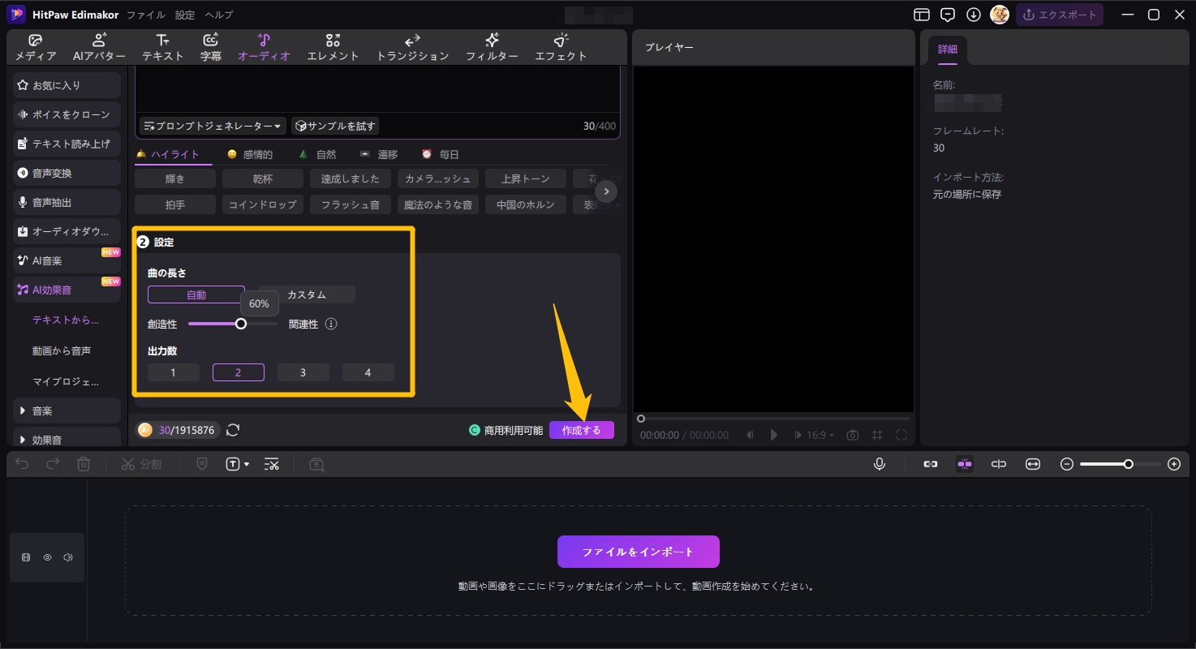Click the ファイルをインポート button
1196x649 pixels.
639,552
